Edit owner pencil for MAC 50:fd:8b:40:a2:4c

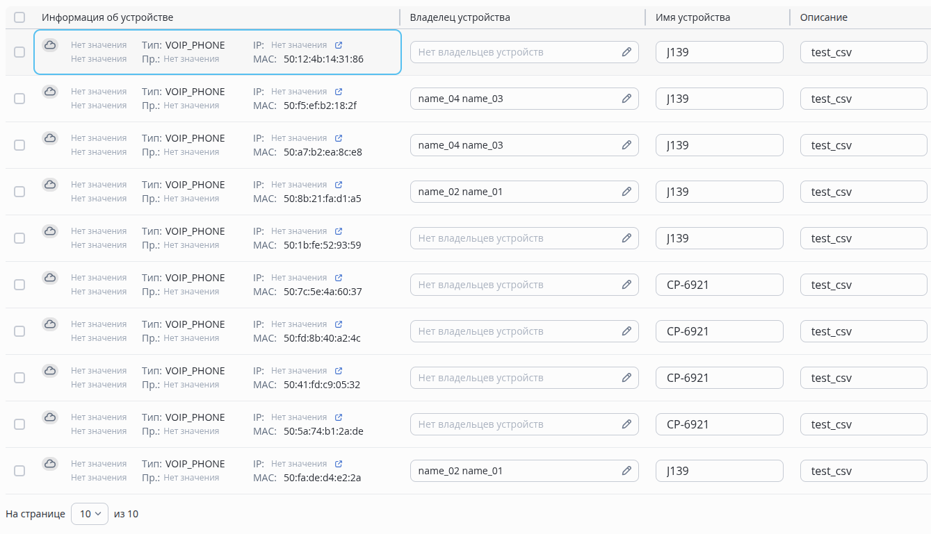click(x=626, y=331)
